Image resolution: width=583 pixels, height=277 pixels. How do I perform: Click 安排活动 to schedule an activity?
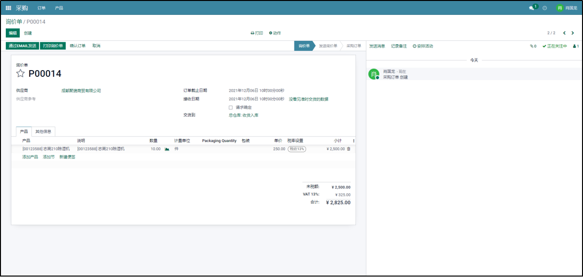423,46
